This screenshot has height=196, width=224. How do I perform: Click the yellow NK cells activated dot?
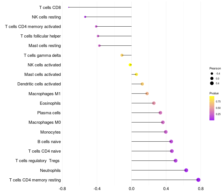[x=130, y=65]
